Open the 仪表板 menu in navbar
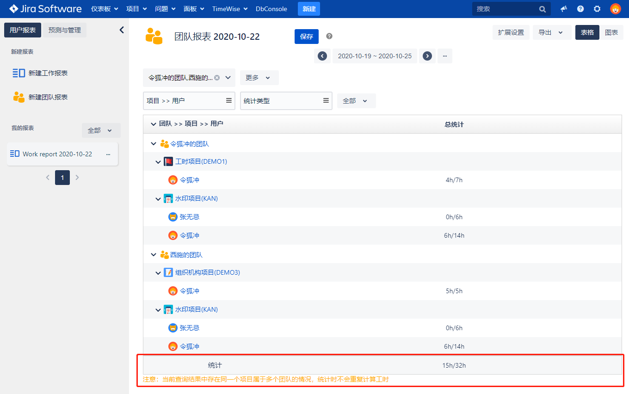 coord(104,9)
